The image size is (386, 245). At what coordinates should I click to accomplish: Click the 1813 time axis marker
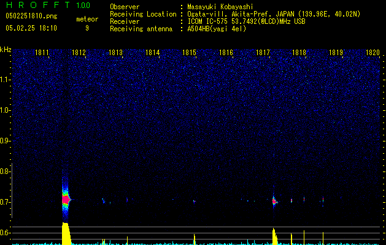(115, 52)
